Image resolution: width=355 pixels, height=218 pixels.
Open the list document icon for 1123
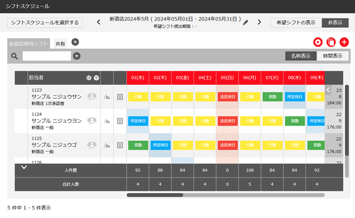pyautogui.click(x=120, y=97)
